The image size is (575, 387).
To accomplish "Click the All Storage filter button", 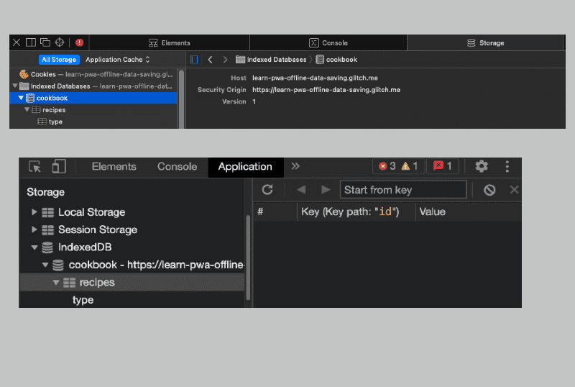I will [58, 60].
